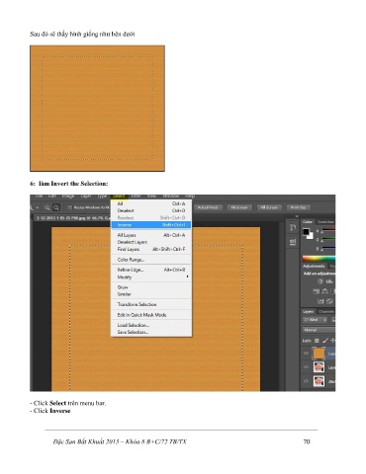Open the Kind layer filter dropdown
The width and height of the screenshot is (366, 474).
tap(315, 320)
